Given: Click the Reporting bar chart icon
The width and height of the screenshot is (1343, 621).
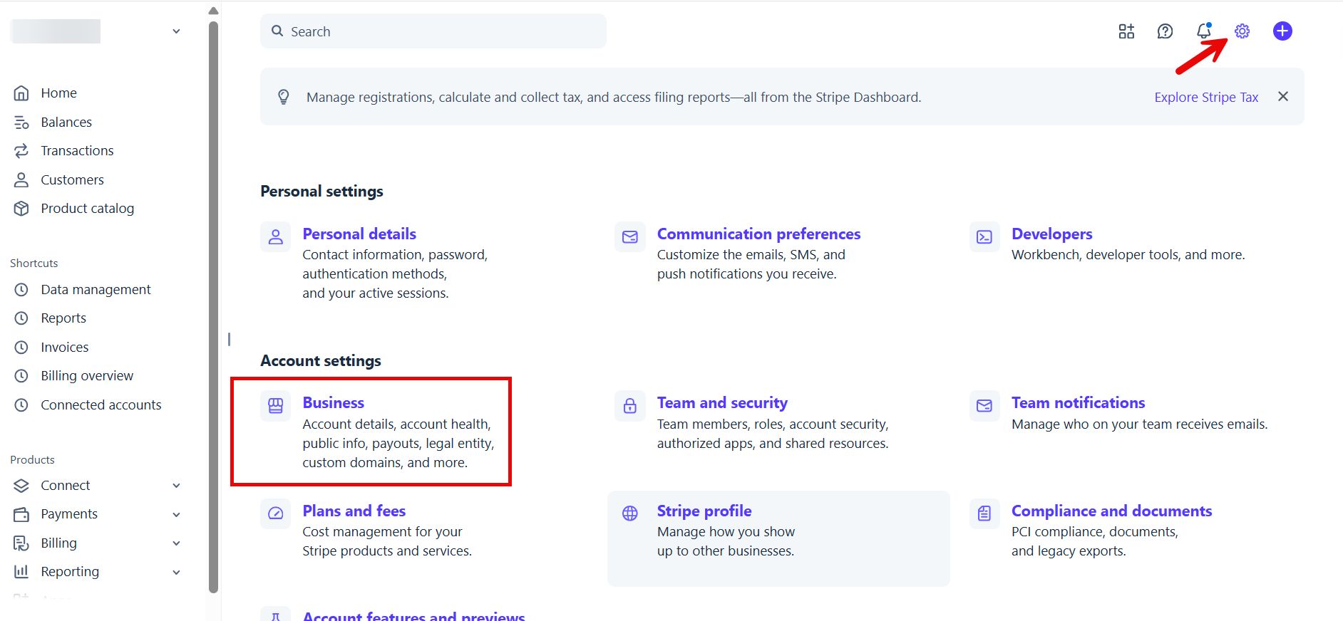Looking at the screenshot, I should [21, 572].
